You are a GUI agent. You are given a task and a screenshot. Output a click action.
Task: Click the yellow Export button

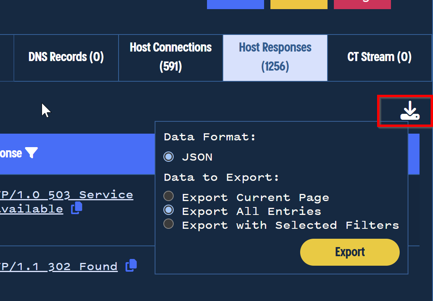[350, 252]
